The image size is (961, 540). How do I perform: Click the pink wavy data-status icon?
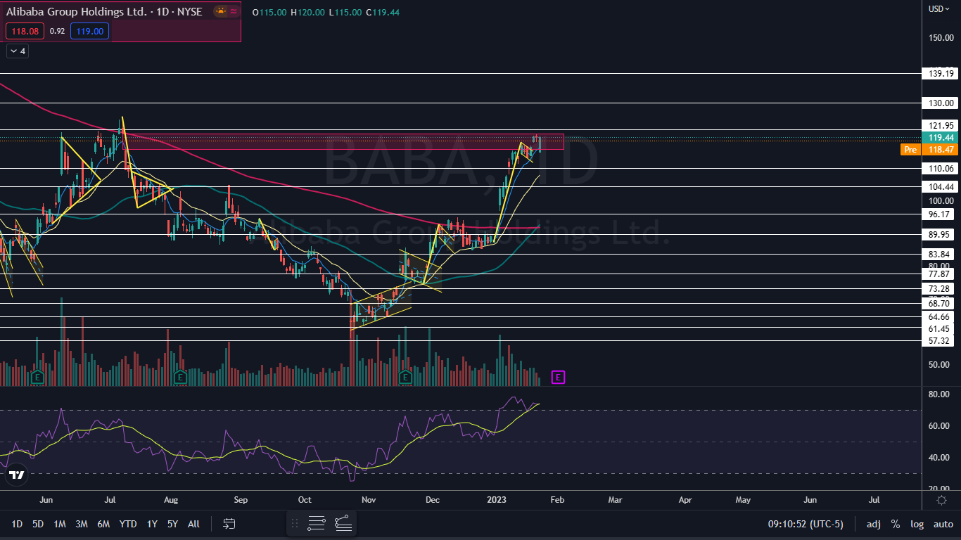(233, 12)
